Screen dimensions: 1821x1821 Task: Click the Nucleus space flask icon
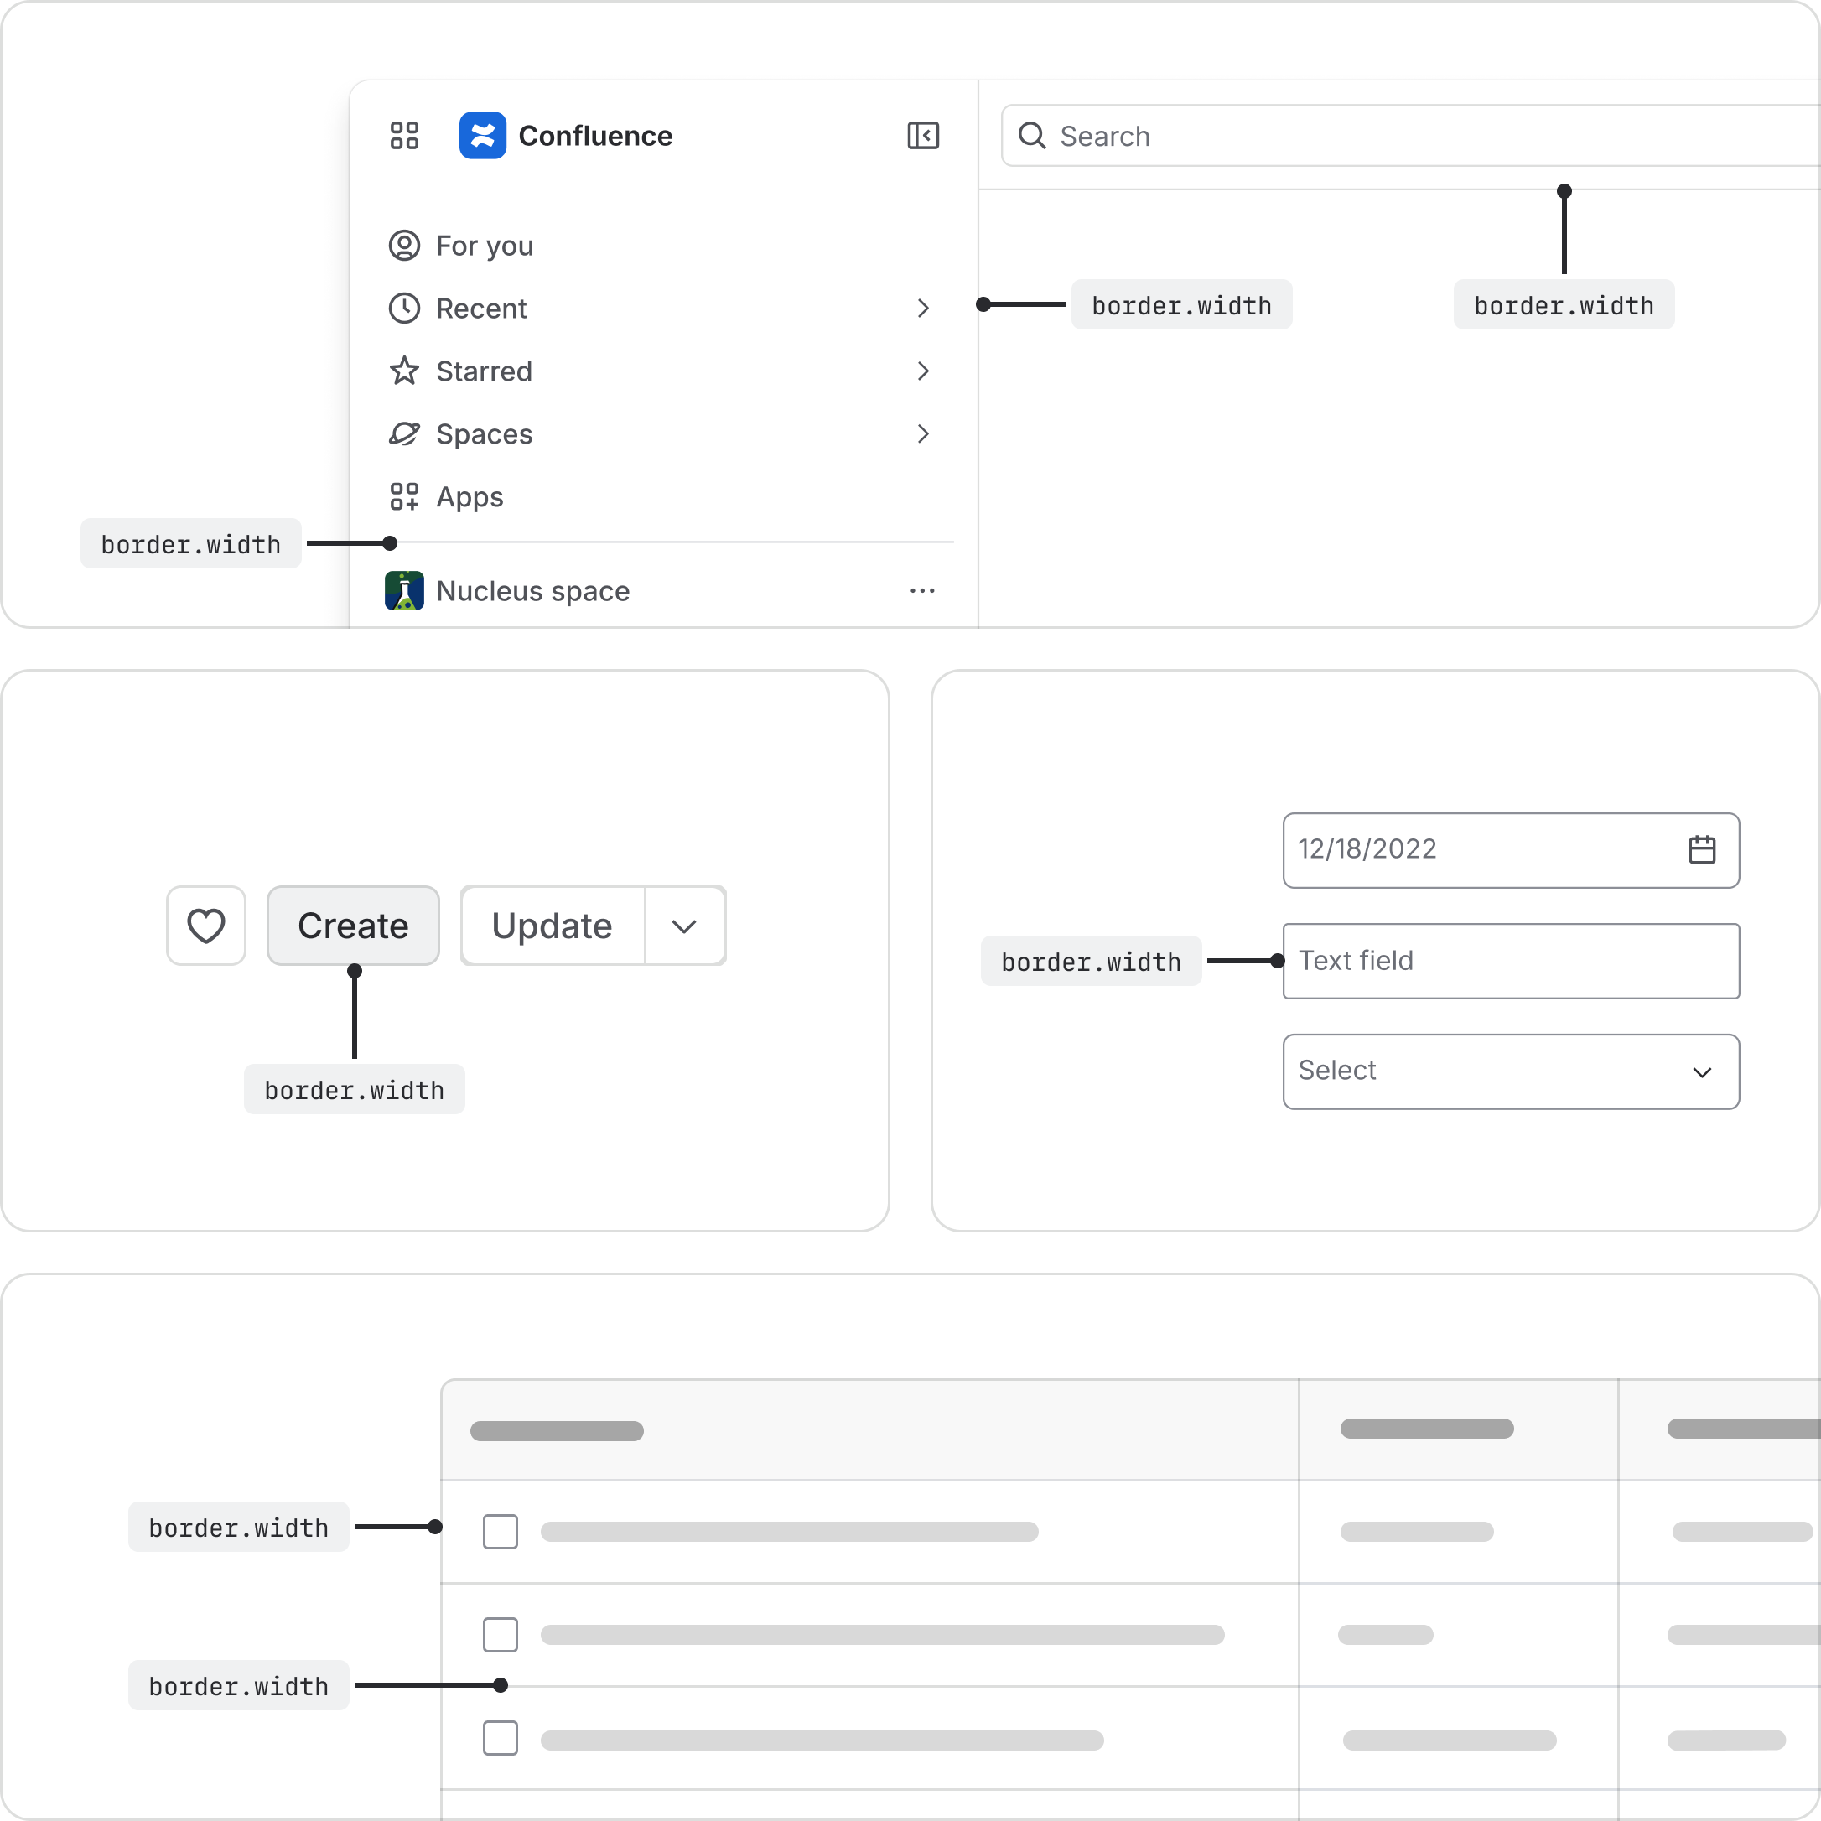point(404,591)
